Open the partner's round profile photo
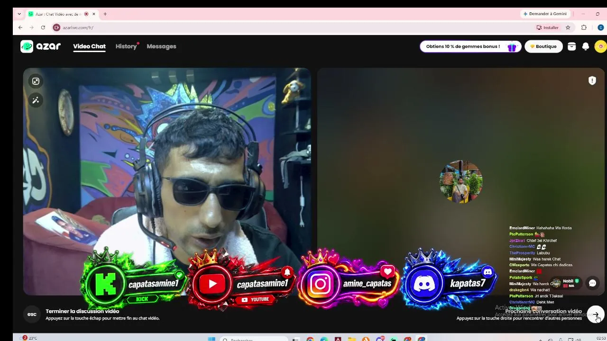Viewport: 607px width, 341px height. click(460, 181)
